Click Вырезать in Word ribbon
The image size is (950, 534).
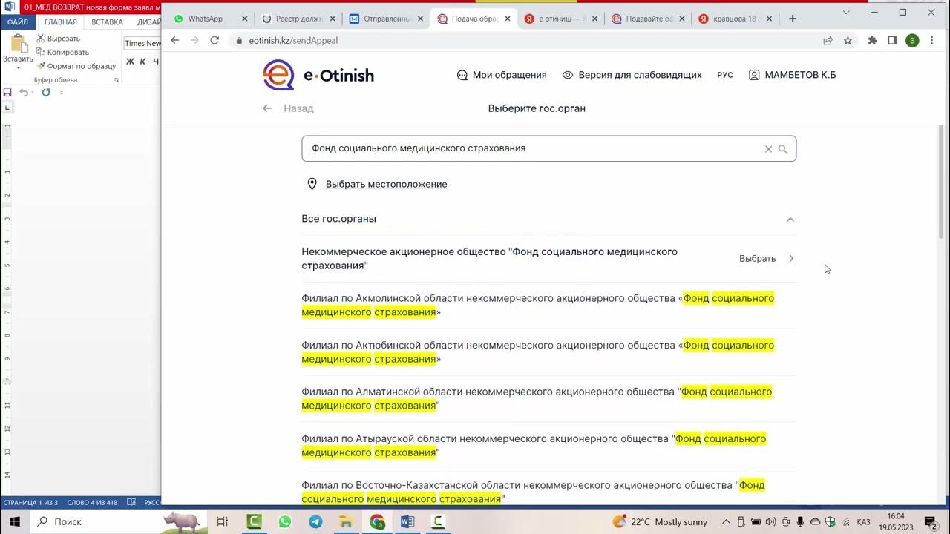pyautogui.click(x=58, y=39)
